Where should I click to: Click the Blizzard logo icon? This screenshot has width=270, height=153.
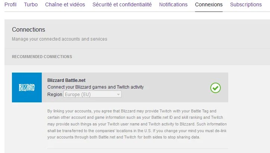tap(27, 87)
